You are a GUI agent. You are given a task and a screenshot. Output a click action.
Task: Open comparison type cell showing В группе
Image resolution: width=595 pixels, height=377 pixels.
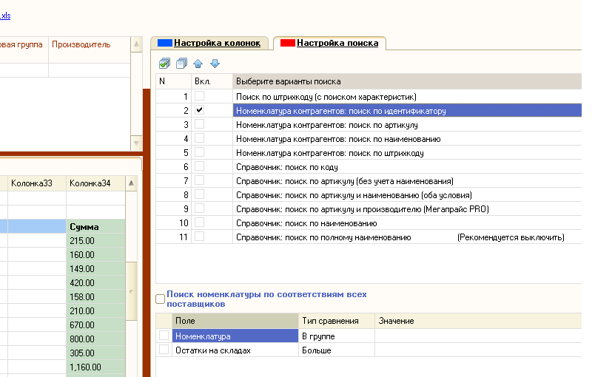click(335, 336)
